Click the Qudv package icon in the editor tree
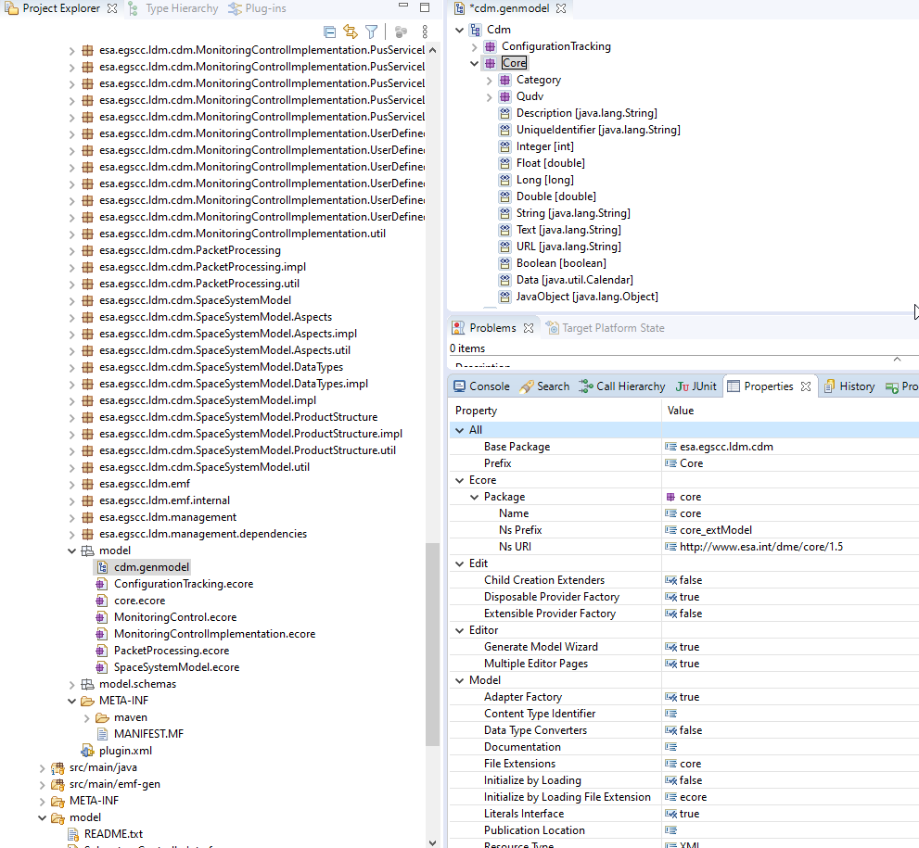The height and width of the screenshot is (848, 919). 505,96
